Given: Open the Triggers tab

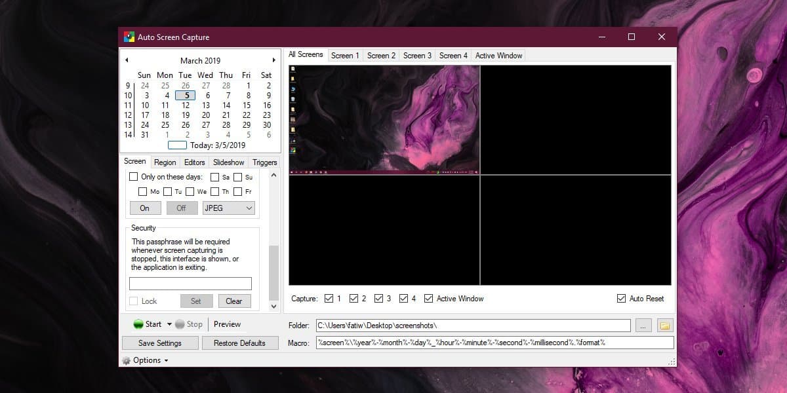Looking at the screenshot, I should (265, 162).
